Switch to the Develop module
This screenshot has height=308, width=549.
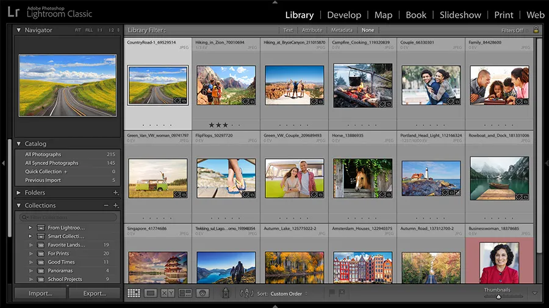[x=344, y=15]
